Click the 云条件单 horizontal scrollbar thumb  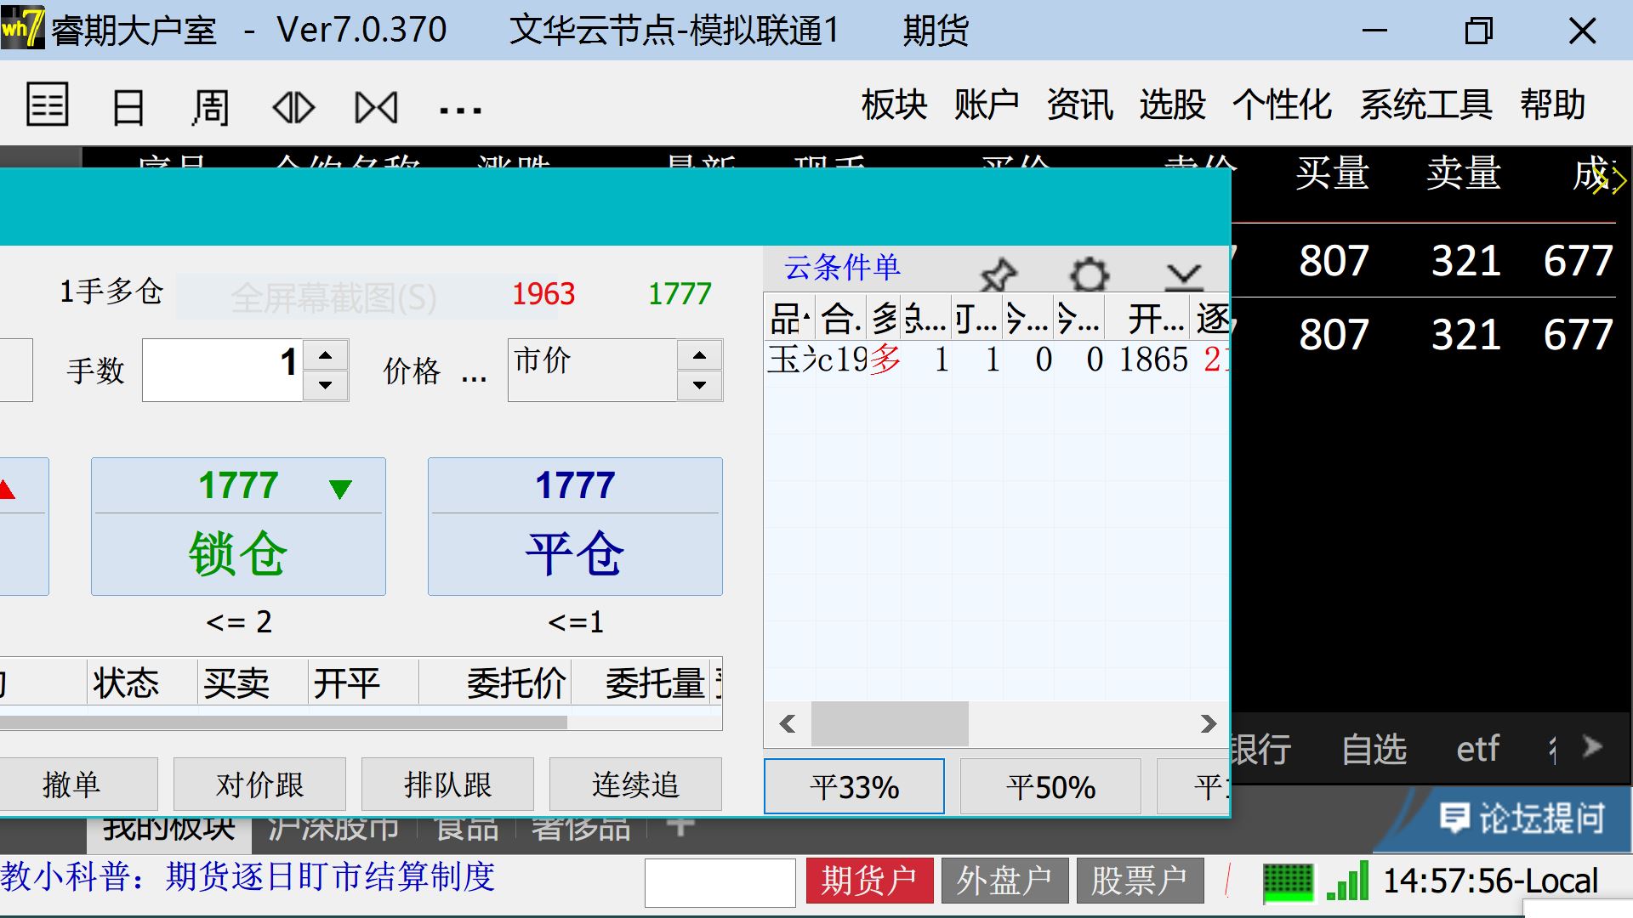point(889,724)
